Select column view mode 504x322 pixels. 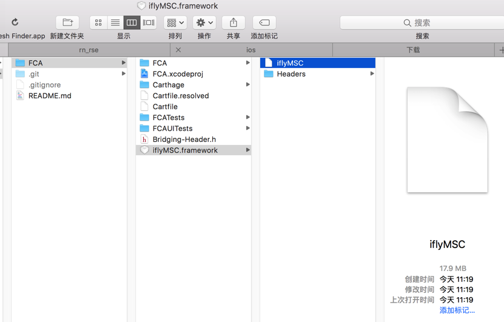point(132,22)
